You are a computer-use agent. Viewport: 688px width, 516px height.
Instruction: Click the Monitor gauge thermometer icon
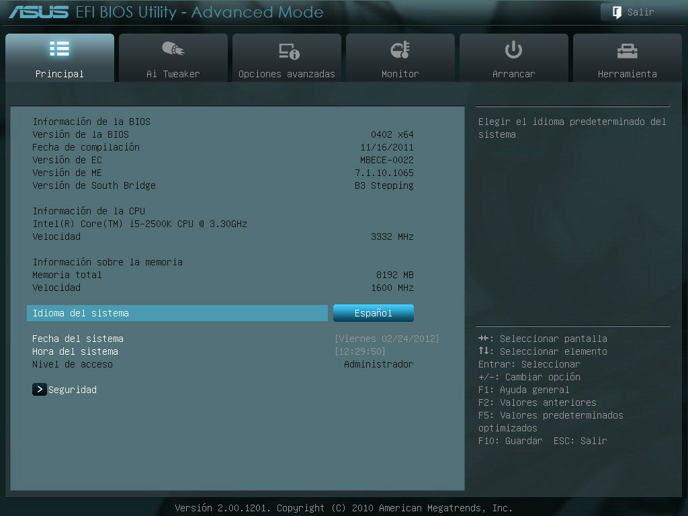click(400, 50)
